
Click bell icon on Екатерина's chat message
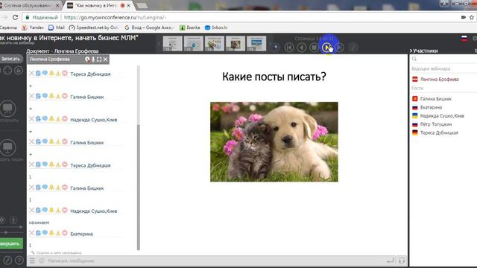[51, 233]
